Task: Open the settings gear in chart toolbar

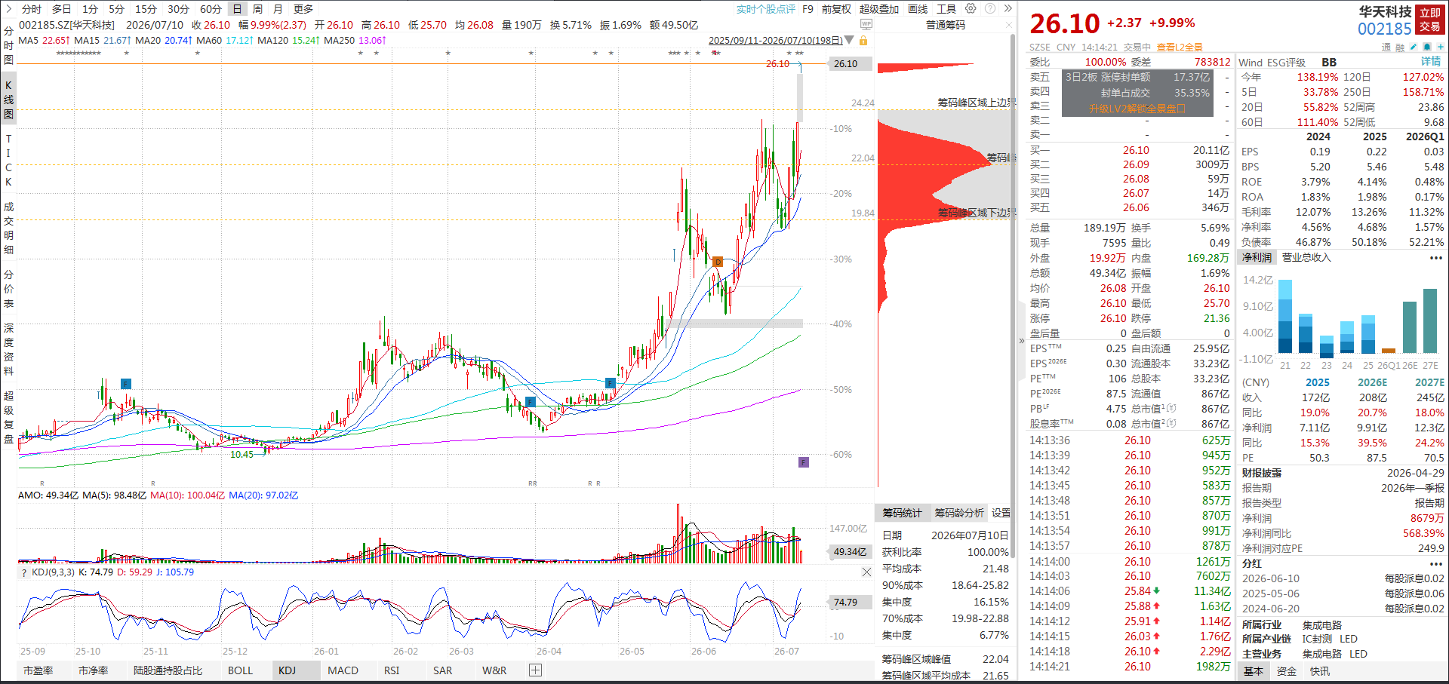Action: coord(971,8)
